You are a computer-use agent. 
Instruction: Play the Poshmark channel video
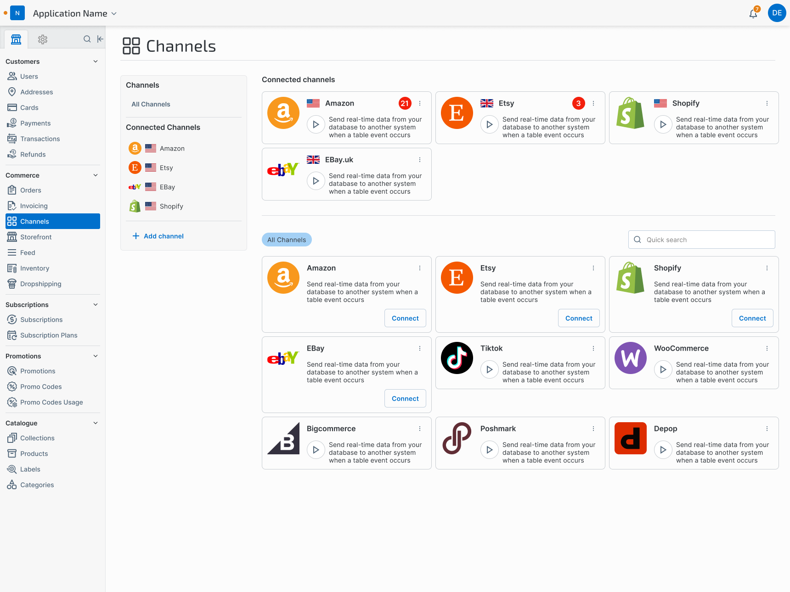(x=490, y=450)
